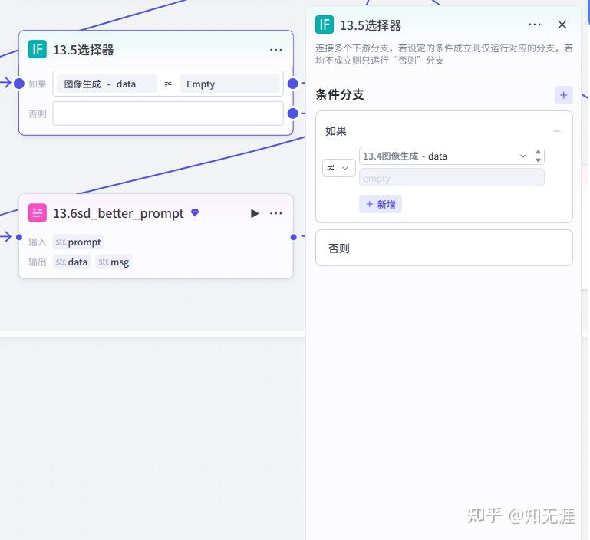Image resolution: width=590 pixels, height=540 pixels.
Task: Click the down arrow stepper next to variable selector
Action: pyautogui.click(x=538, y=160)
